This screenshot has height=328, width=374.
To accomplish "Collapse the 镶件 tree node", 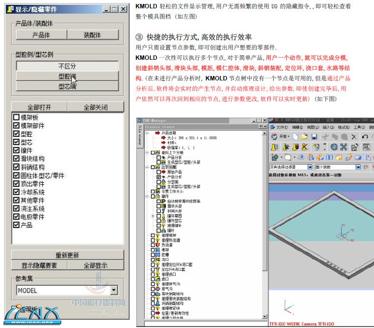I will tap(147, 196).
